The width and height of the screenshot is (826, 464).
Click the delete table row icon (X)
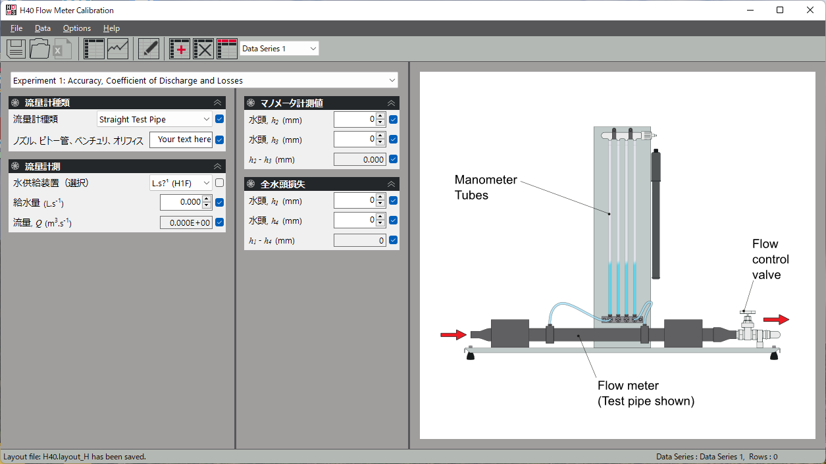click(203, 49)
